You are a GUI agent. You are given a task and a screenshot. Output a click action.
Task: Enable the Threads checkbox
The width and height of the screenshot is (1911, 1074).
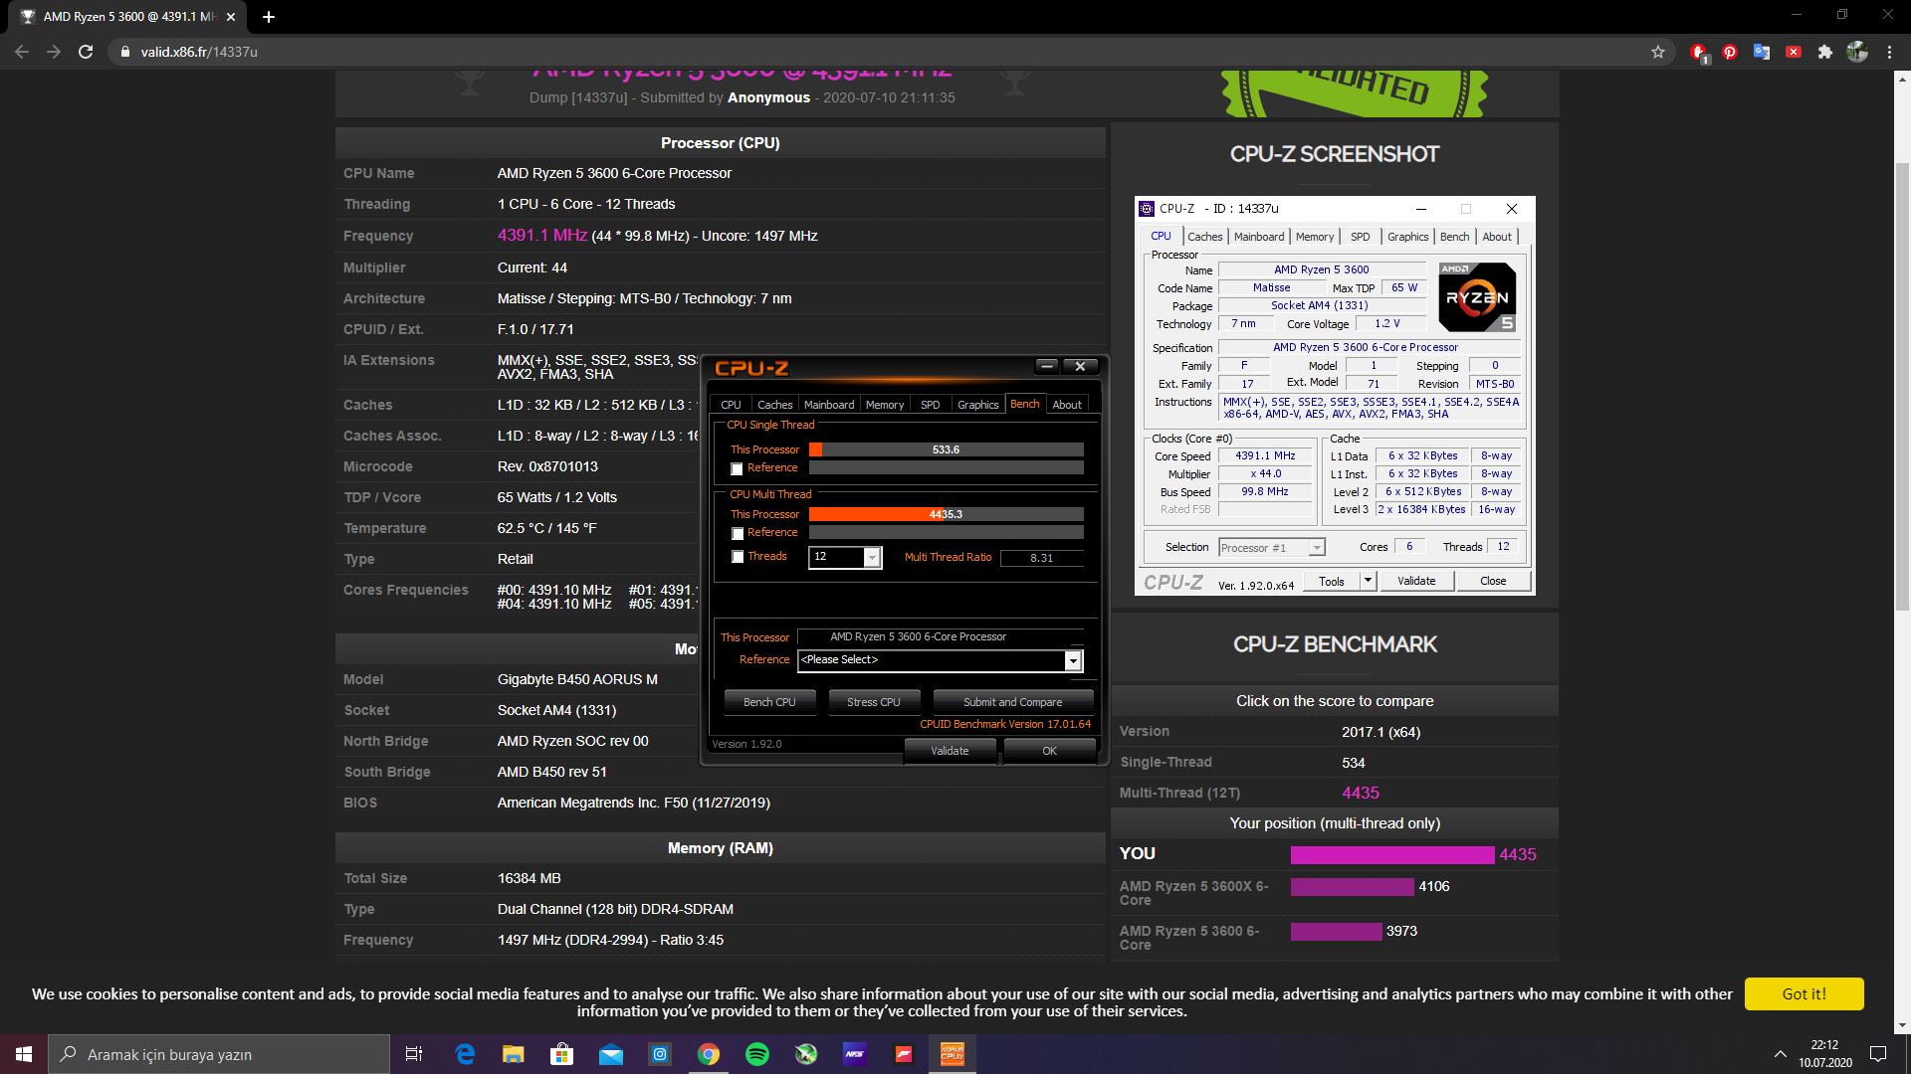[x=738, y=557]
